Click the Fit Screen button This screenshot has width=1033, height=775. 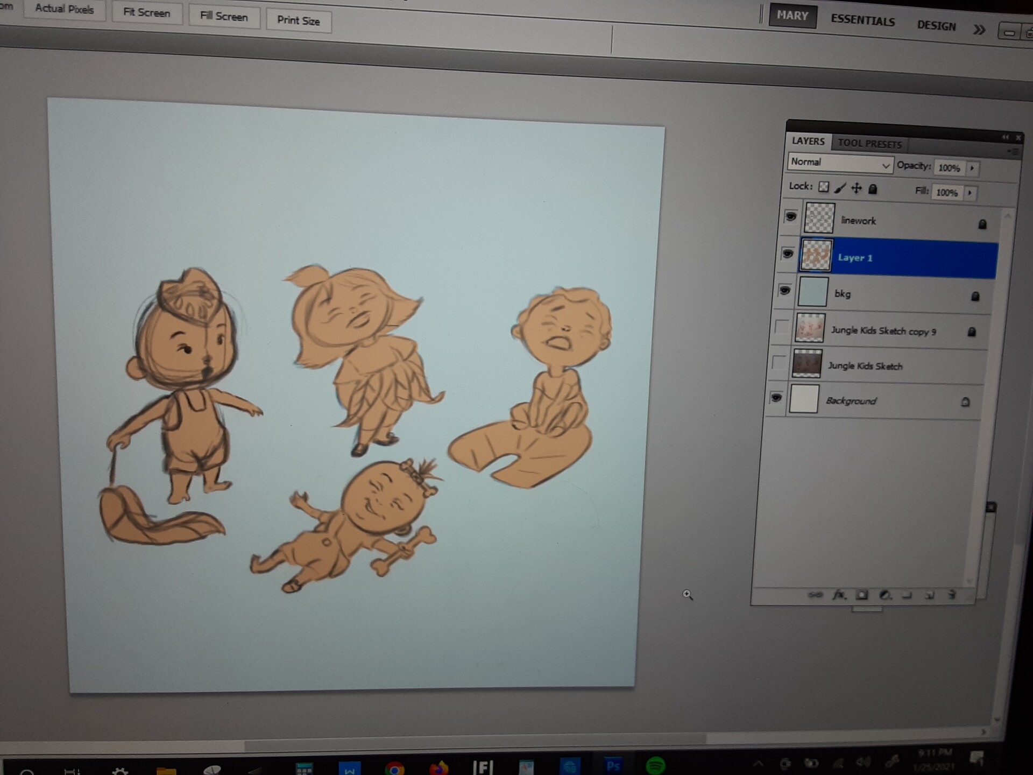146,12
